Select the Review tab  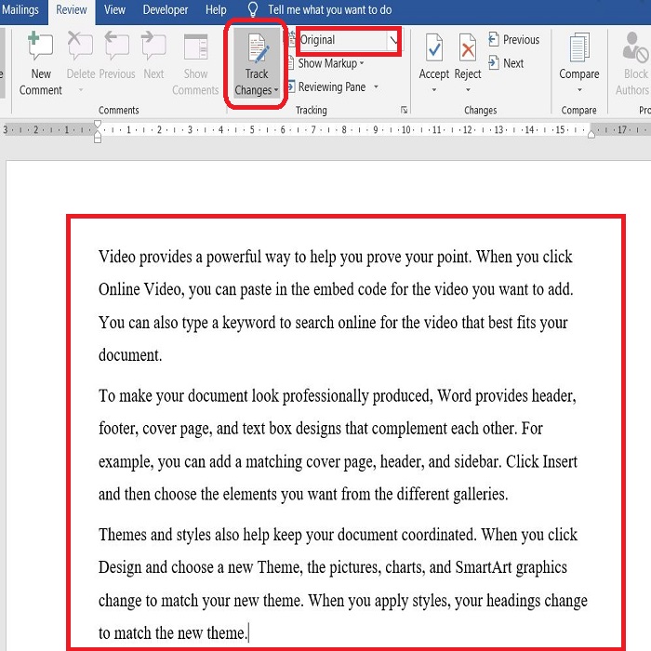72,9
